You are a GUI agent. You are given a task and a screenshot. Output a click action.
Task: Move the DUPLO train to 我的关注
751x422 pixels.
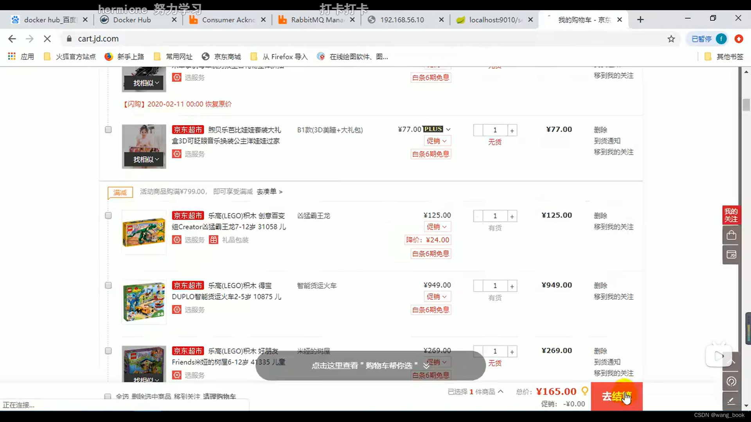click(614, 297)
